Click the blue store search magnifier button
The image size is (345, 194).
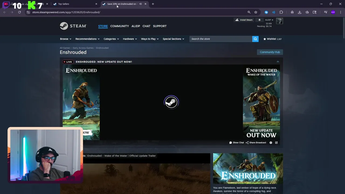tap(255, 39)
